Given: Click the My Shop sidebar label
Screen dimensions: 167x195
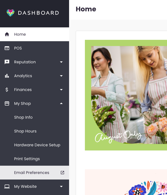Looking at the screenshot, I should click(22, 103).
